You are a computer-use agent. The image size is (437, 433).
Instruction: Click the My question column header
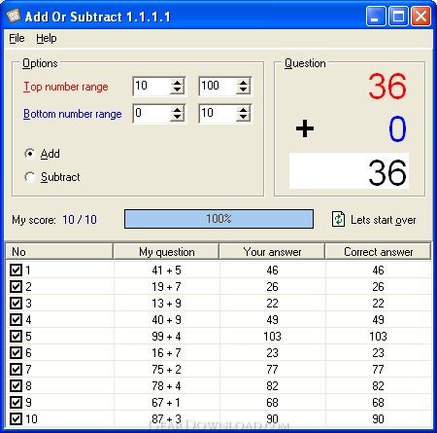(166, 252)
